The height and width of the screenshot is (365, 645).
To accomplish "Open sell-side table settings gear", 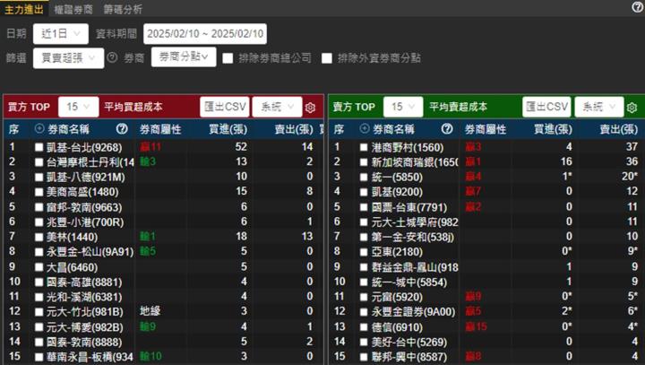I will pos(632,108).
